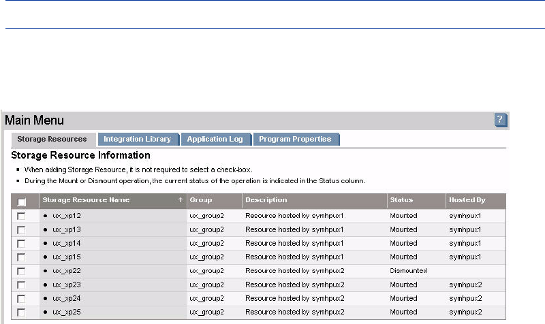
Task: Click the bullet icon beside ux_xp22
Action: (46, 270)
